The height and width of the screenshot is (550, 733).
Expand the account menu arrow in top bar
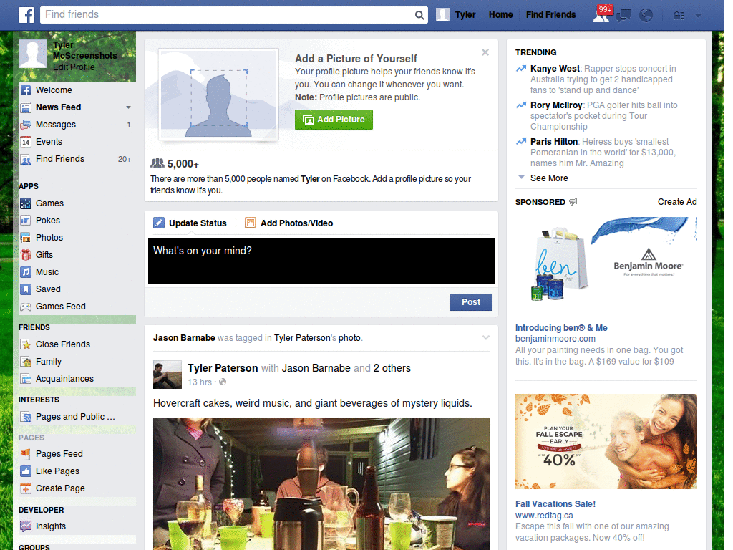(699, 16)
